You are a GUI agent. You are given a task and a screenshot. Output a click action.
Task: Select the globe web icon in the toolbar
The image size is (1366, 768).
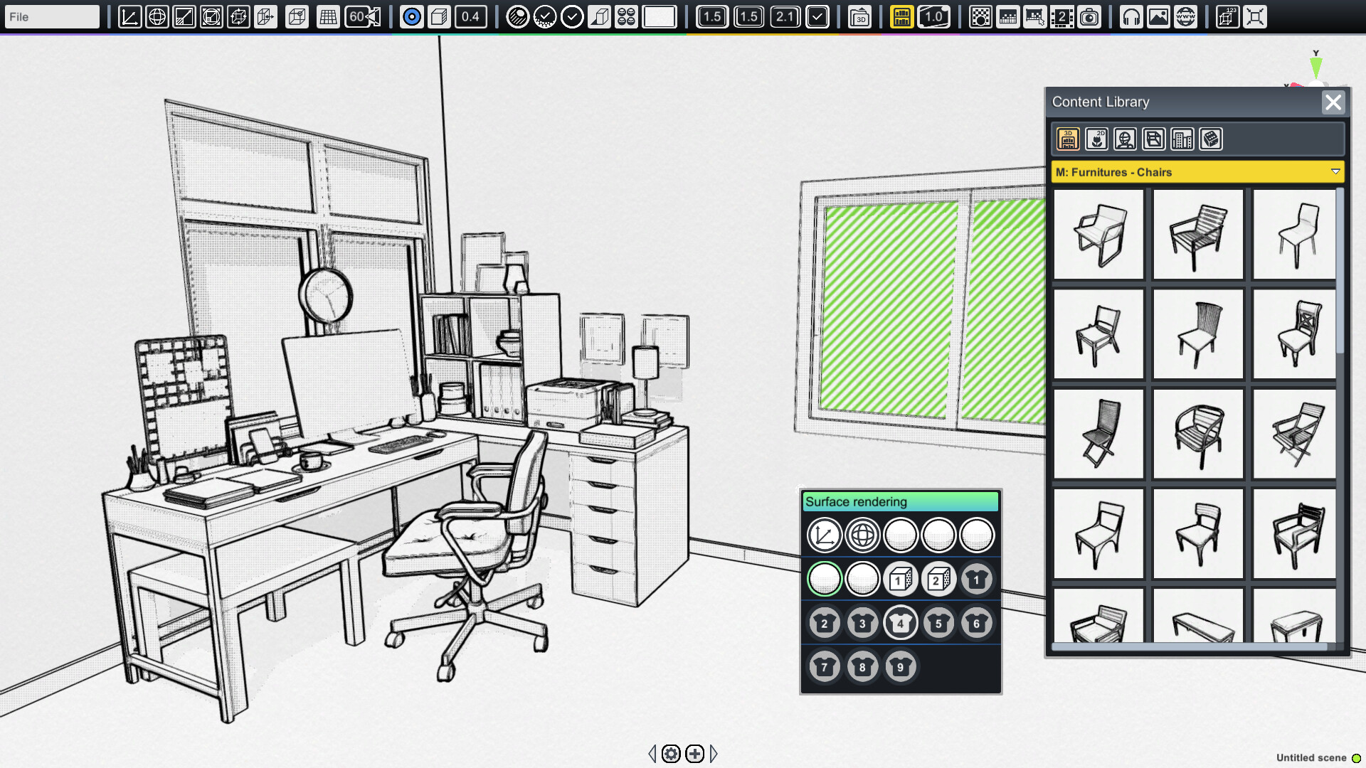(1184, 16)
